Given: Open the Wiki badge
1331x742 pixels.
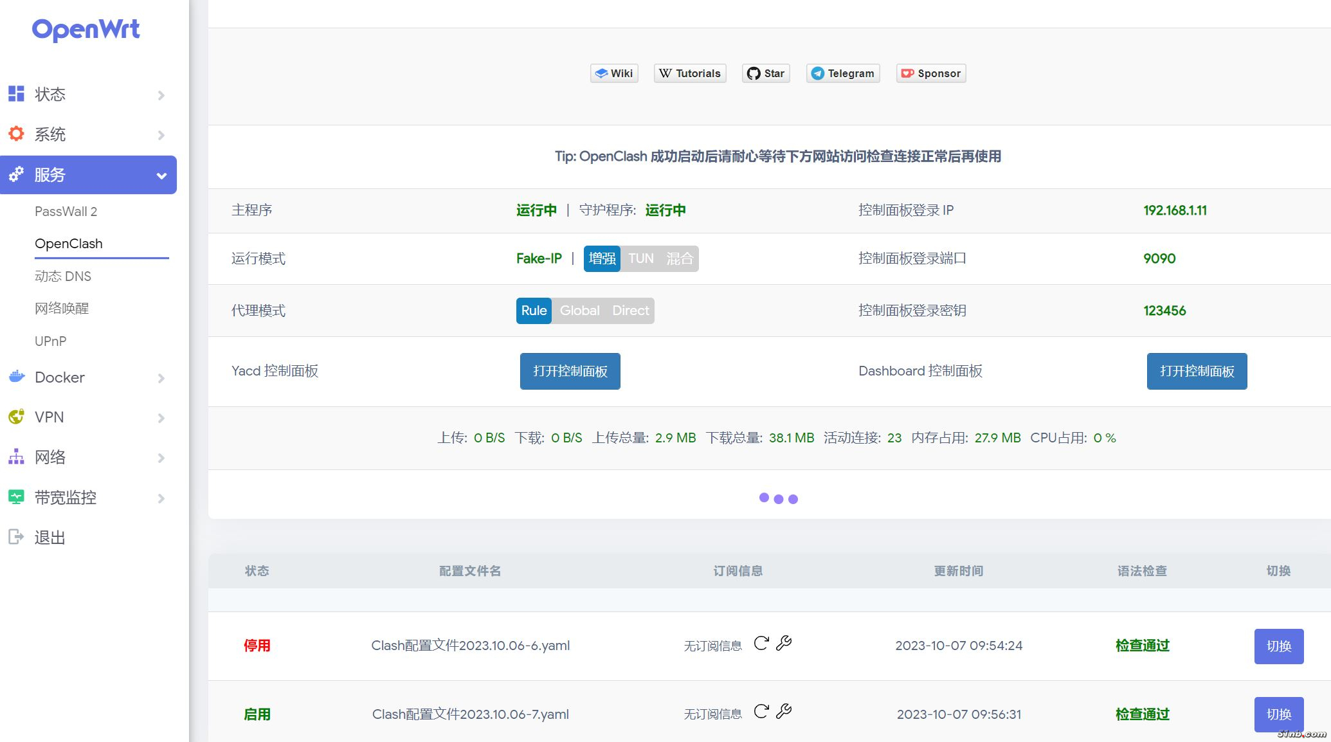Looking at the screenshot, I should click(x=614, y=73).
